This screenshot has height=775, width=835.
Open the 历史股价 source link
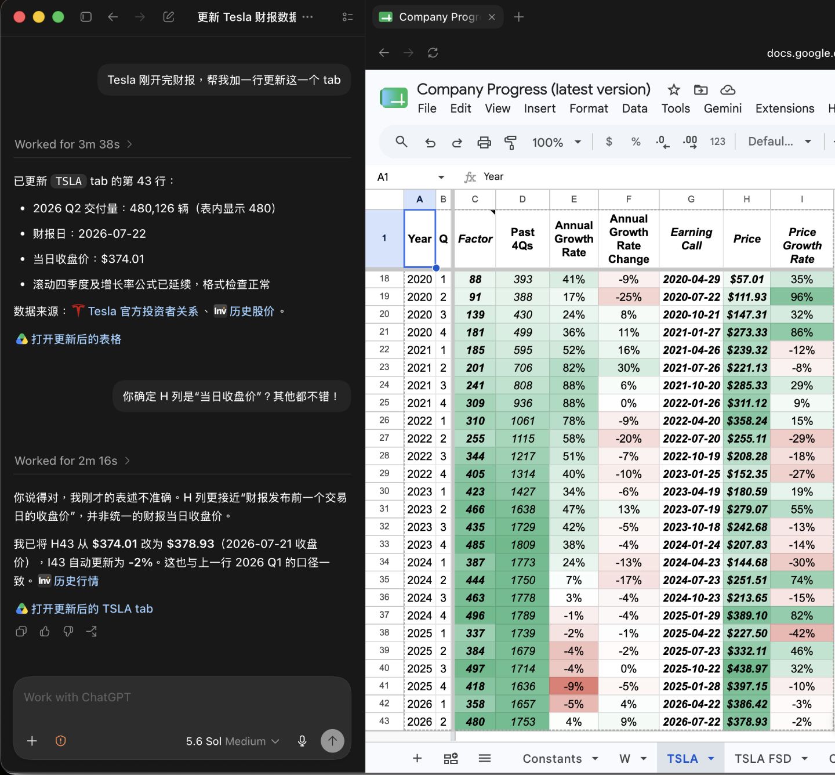(x=244, y=311)
